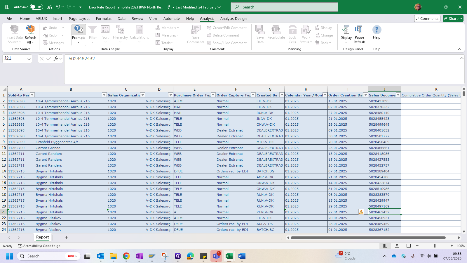This screenshot has height=263, width=467.
Task: Click the Delete Comment button
Action: (x=223, y=35)
